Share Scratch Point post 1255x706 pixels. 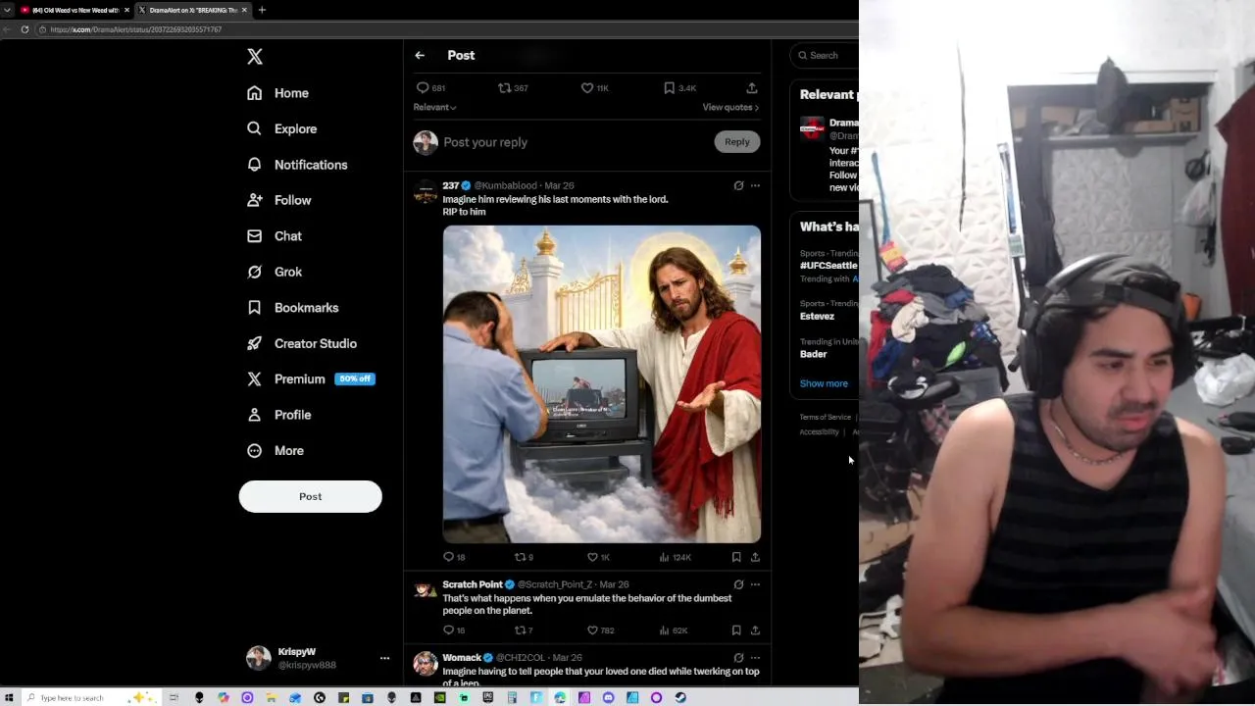click(x=755, y=630)
